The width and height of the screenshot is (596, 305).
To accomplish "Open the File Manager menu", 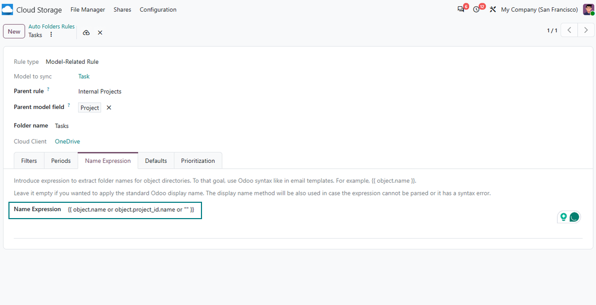I will click(88, 9).
